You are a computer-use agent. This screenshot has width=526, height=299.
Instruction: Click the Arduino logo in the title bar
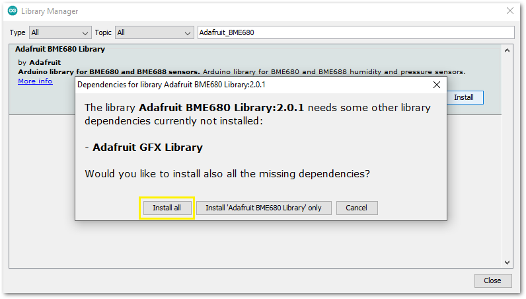point(13,11)
